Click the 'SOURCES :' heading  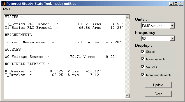[15, 49]
